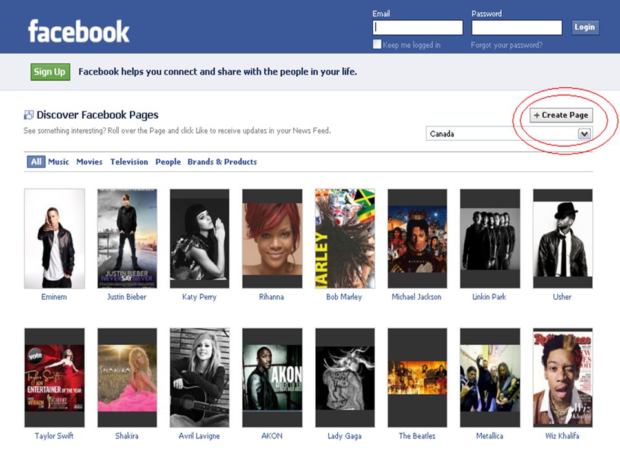Click the Katy Perry name link
Viewport: 620px width, 465px height.
click(200, 297)
